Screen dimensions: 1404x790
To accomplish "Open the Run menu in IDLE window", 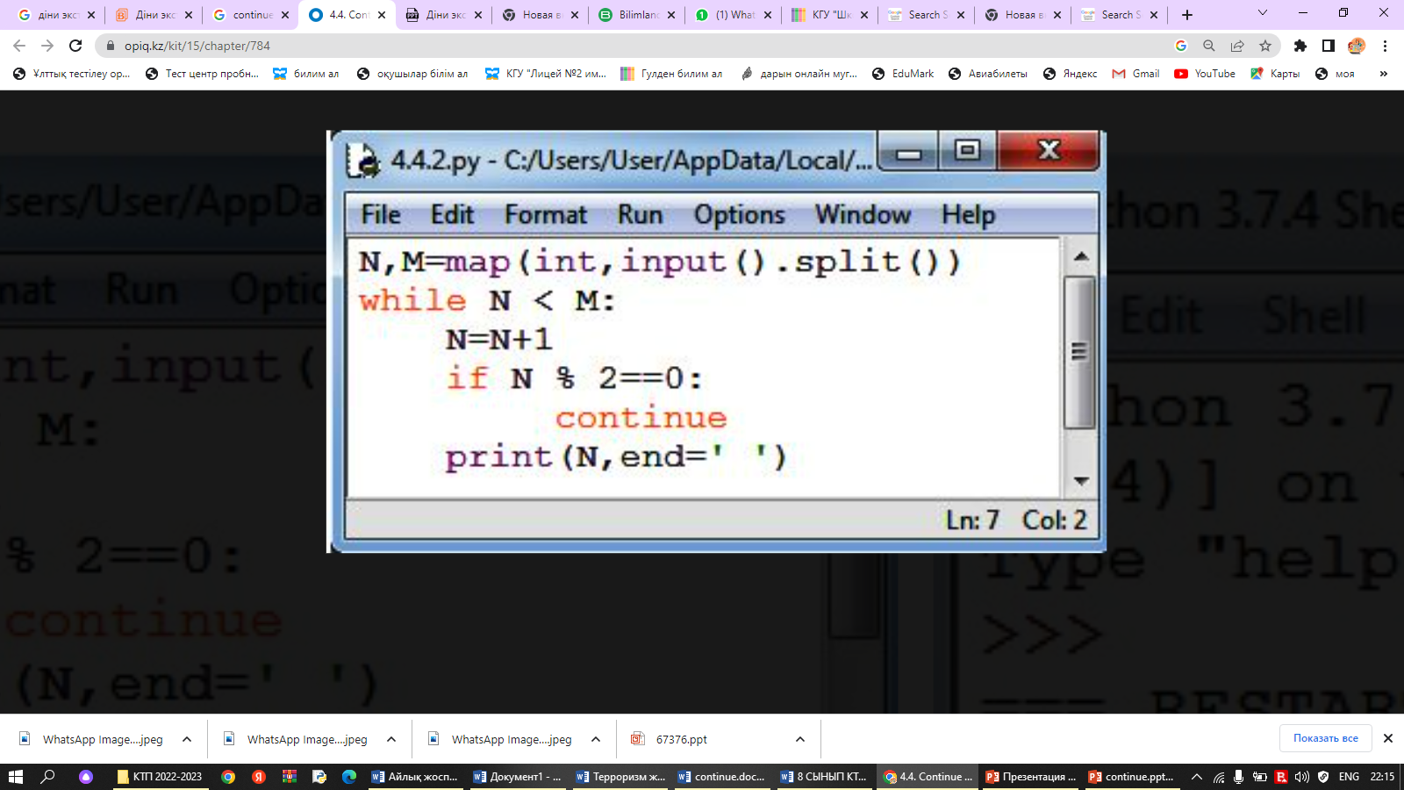I will [x=640, y=215].
